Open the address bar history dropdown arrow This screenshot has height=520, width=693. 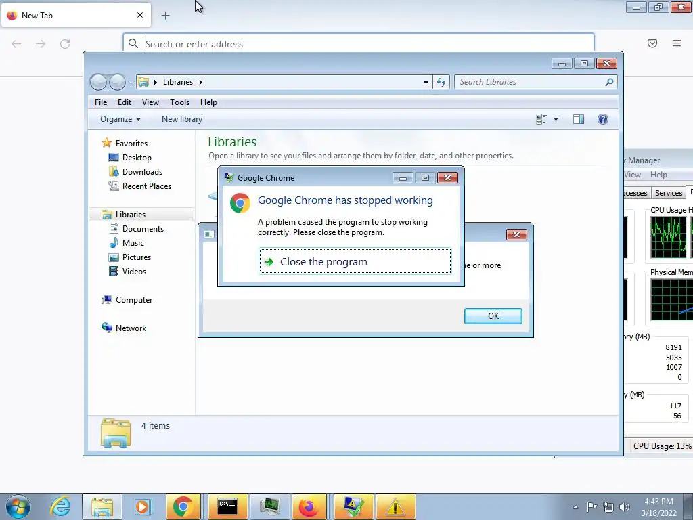point(426,82)
